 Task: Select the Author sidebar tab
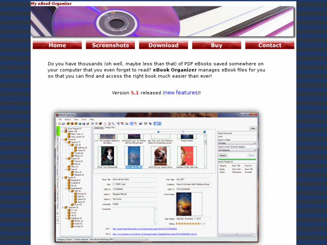[x=58, y=140]
